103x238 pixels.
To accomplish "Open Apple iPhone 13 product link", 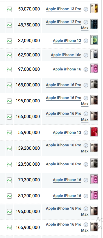I will pos(67,132).
